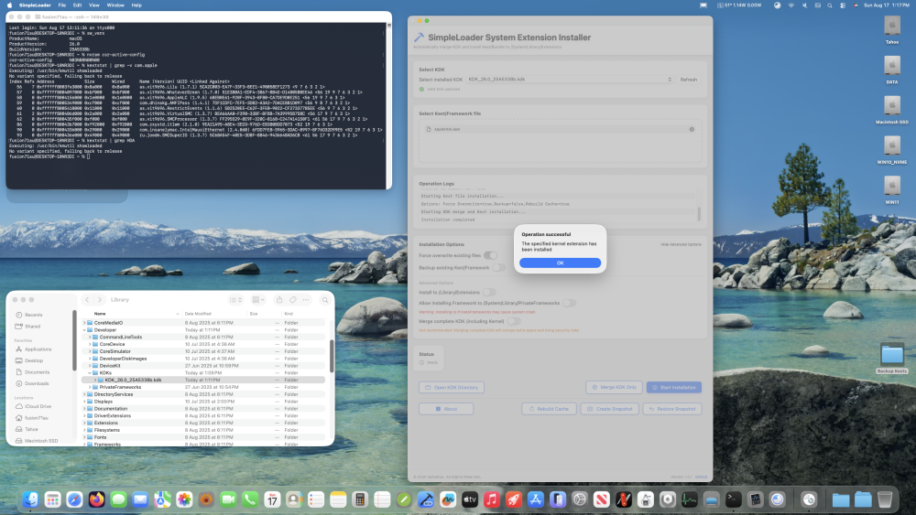Expand the CommandLineTools folder
The width and height of the screenshot is (916, 515).
pos(90,338)
